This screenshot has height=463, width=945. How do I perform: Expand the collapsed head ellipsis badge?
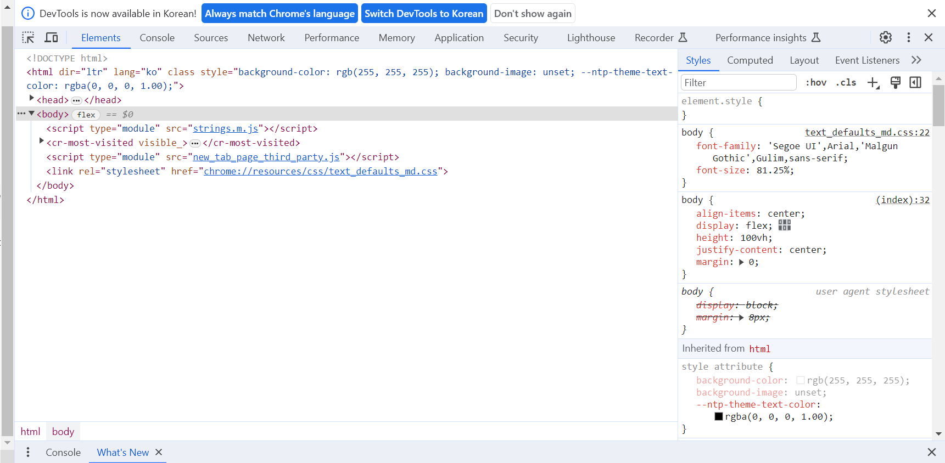coord(76,100)
